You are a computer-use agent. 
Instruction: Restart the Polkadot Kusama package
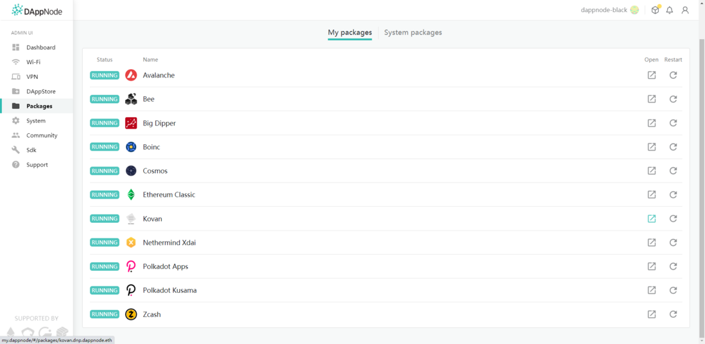pos(673,290)
